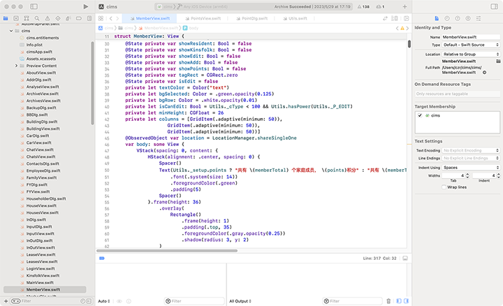
Task: Open the issue navigator warning icon
Action: [48, 18]
